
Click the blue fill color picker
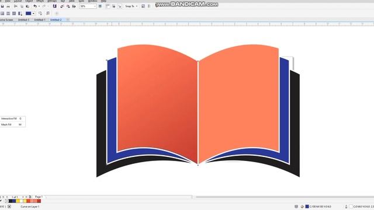pyautogui.click(x=29, y=13)
